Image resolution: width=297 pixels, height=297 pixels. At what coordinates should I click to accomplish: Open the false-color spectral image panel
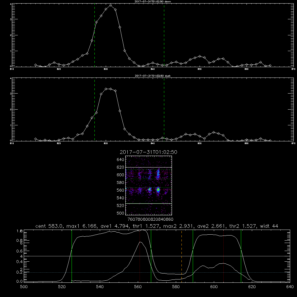pyautogui.click(x=148, y=185)
